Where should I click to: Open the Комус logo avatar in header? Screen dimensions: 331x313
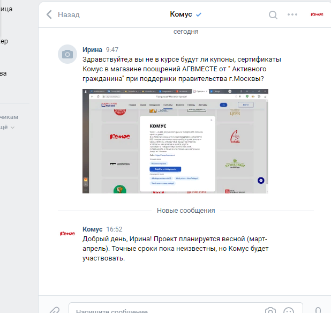click(x=317, y=14)
